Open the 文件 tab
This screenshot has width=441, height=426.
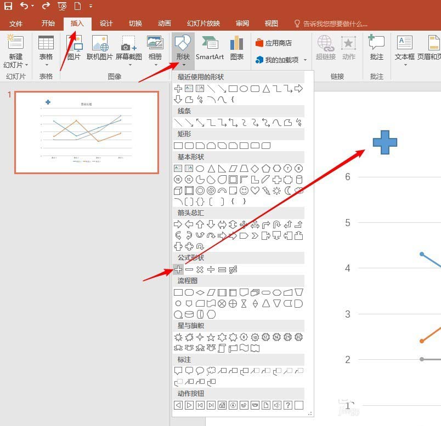[16, 24]
